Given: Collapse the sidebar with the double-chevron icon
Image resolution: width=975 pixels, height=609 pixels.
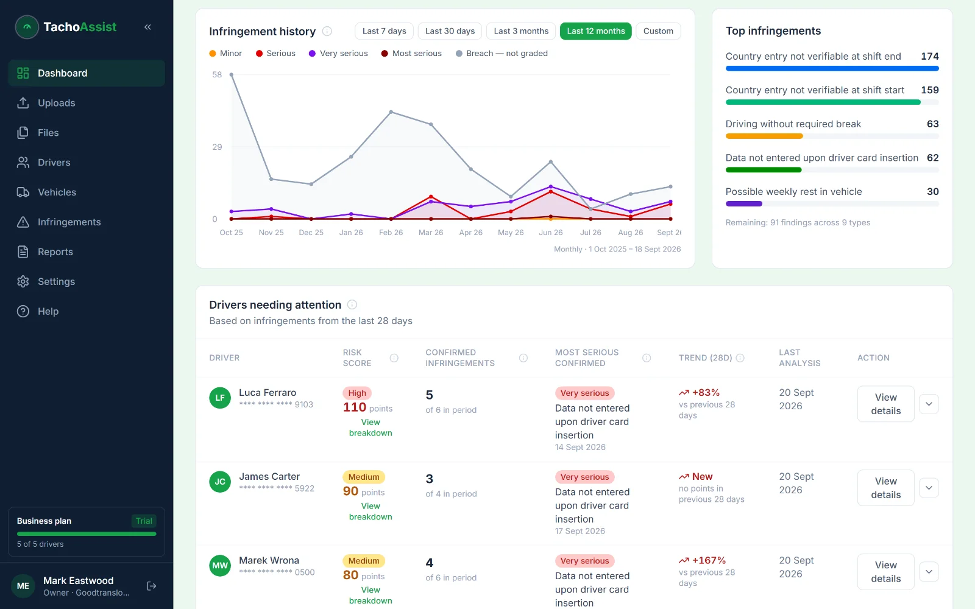Looking at the screenshot, I should tap(147, 27).
